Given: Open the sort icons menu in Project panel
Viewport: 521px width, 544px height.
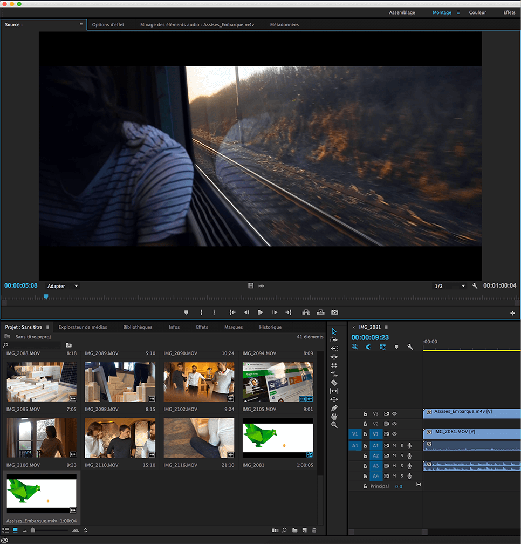Looking at the screenshot, I should [86, 530].
